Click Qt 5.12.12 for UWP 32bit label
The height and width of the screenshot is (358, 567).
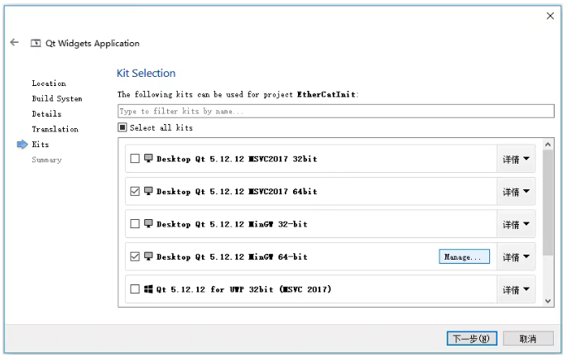click(243, 289)
